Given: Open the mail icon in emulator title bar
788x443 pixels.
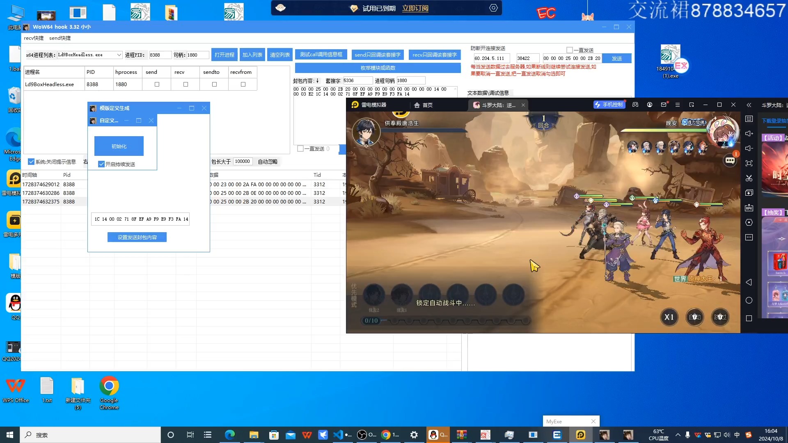Looking at the screenshot, I should tap(664, 105).
